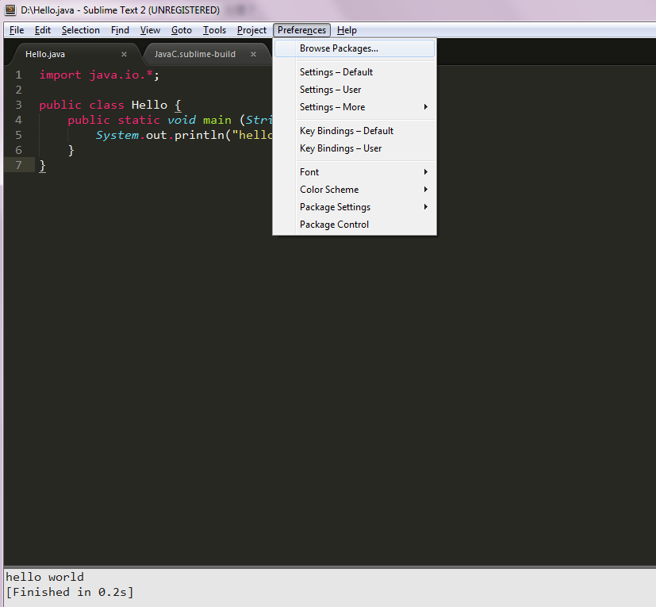Click the closing brace on line 7
This screenshot has width=656, height=607.
click(42, 166)
